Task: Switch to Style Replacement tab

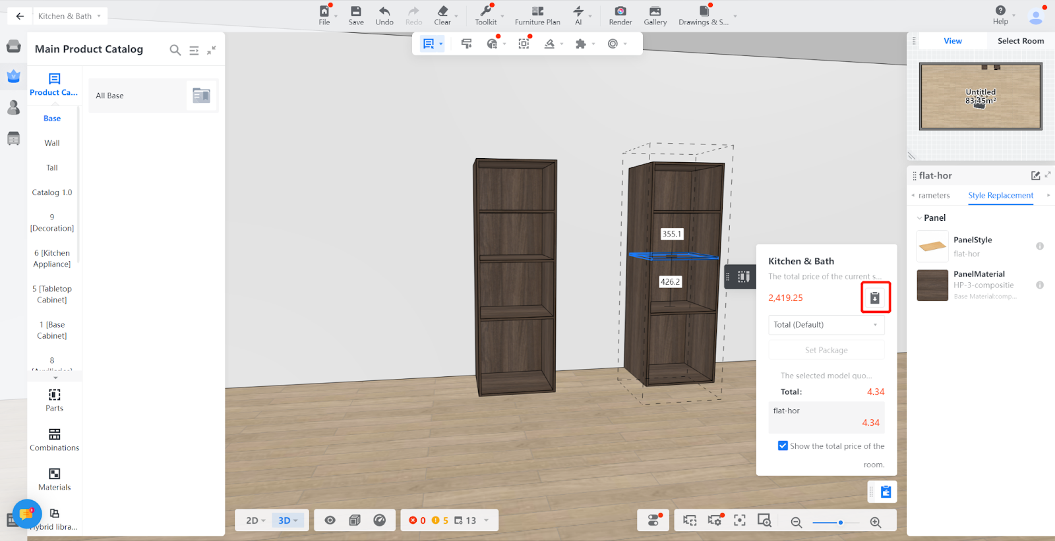Action: pos(1000,196)
